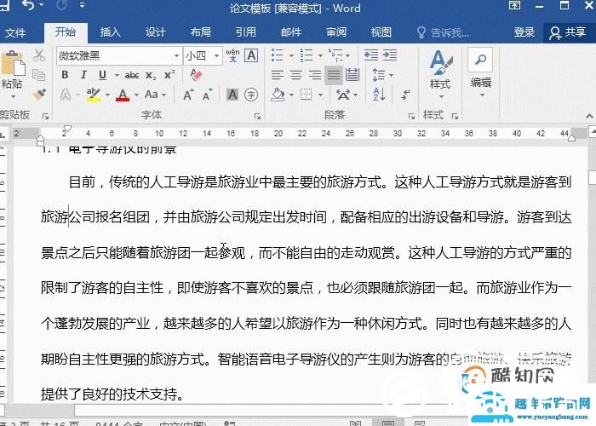Open ribbon display options icon
This screenshot has width=596, height=426.
click(x=514, y=5)
